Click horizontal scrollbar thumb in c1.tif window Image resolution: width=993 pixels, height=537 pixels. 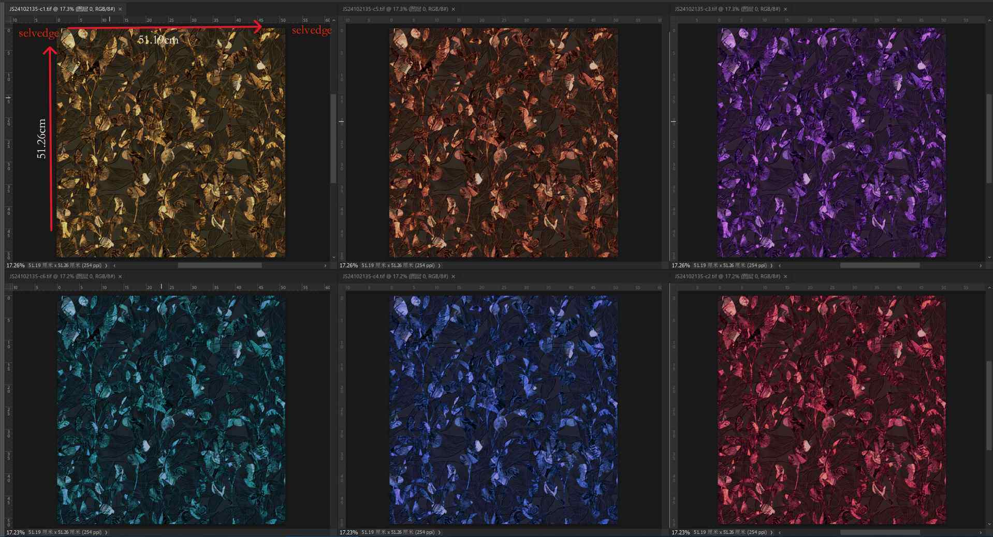pyautogui.click(x=220, y=265)
